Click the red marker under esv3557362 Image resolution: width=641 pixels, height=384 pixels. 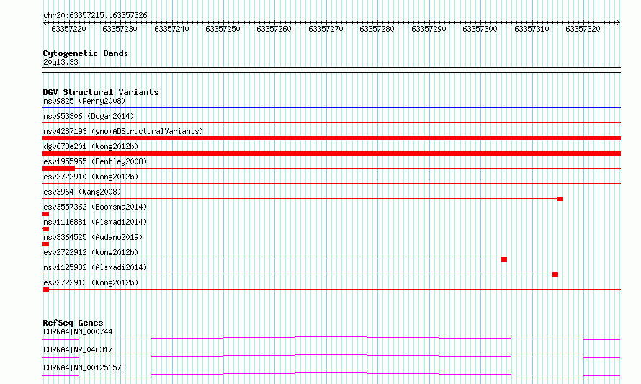pyautogui.click(x=46, y=214)
